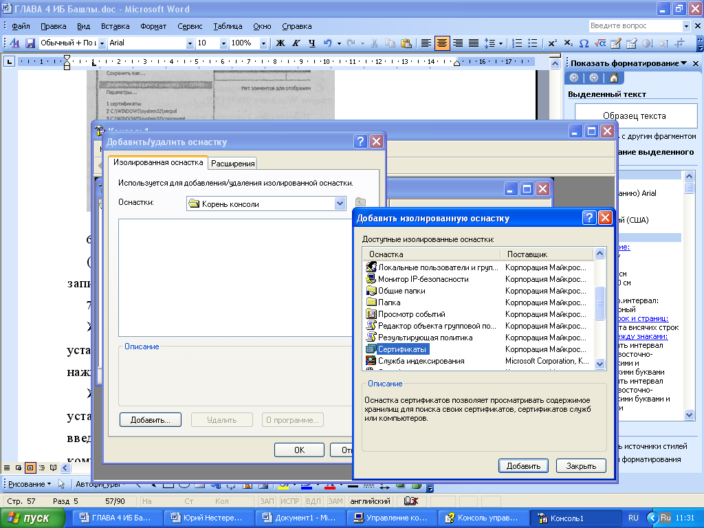Click the select objects arrow in the Drawing toolbar
Viewport: 704px width, 528px height.
[x=61, y=484]
